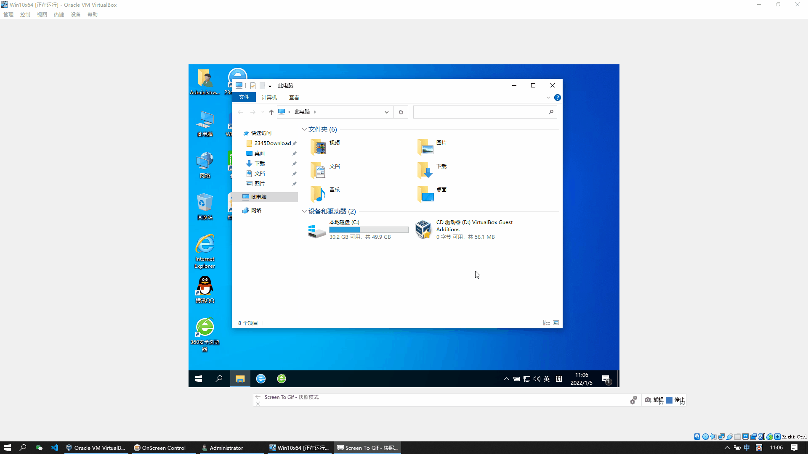The width and height of the screenshot is (808, 454).
Task: Switch to details view mode
Action: point(546,323)
